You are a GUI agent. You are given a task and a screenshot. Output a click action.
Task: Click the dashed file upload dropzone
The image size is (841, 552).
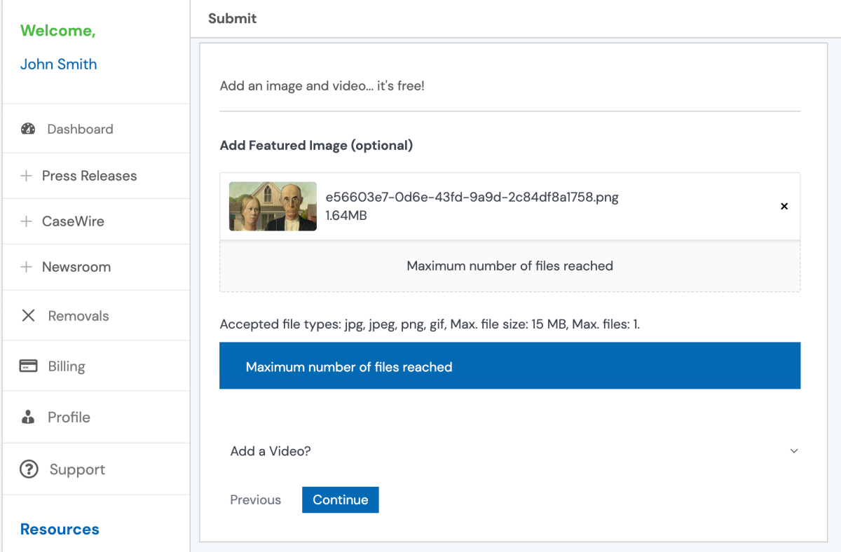(510, 265)
